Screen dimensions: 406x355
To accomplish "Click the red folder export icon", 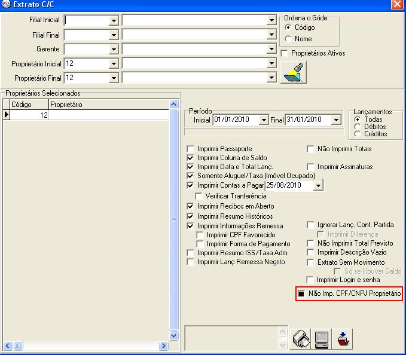I will point(344,338).
